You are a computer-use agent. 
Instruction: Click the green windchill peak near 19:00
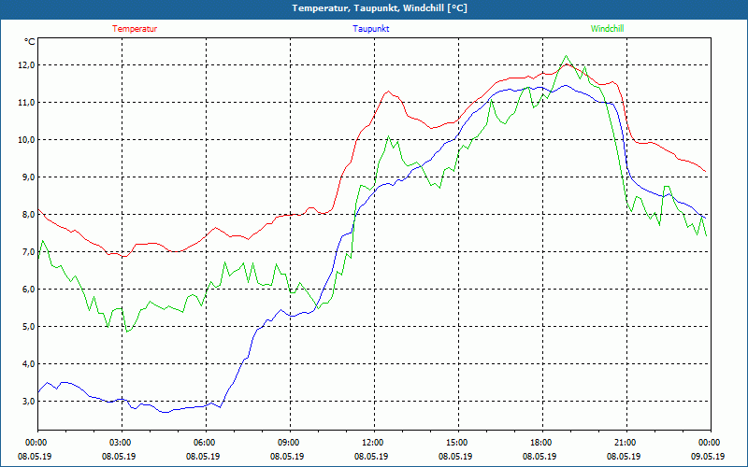tap(567, 56)
